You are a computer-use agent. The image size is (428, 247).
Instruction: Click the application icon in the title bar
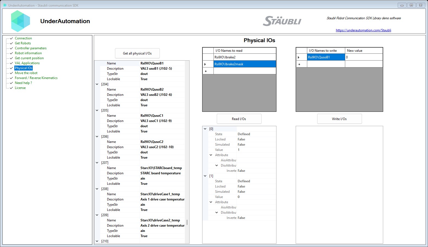(4, 5)
